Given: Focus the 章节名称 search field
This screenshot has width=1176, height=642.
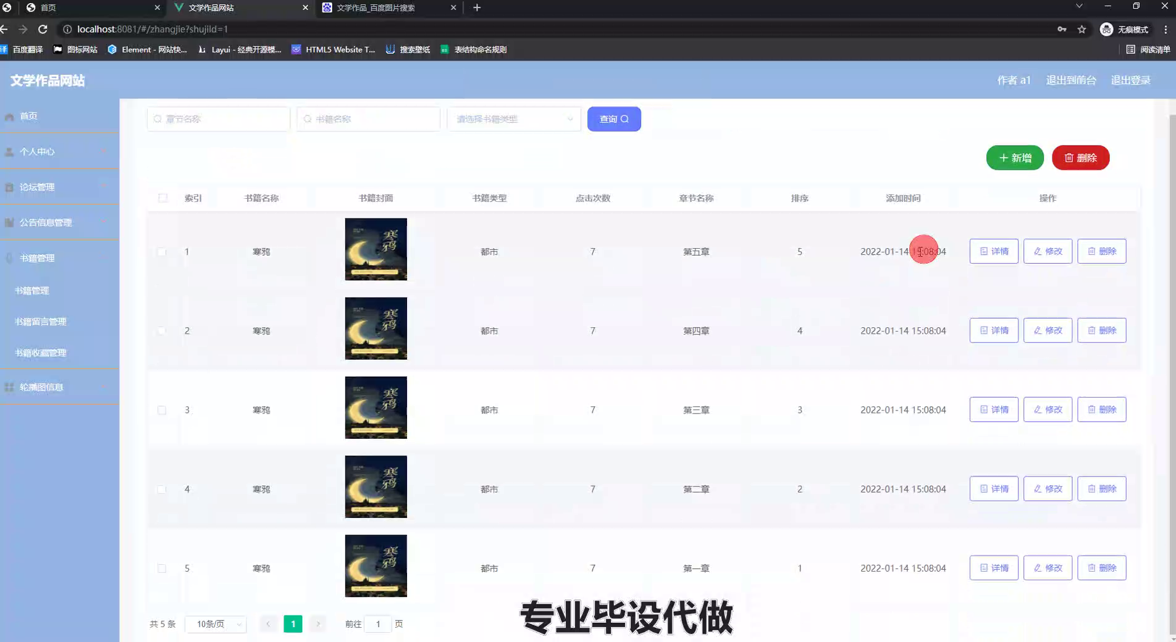Looking at the screenshot, I should click(x=219, y=119).
